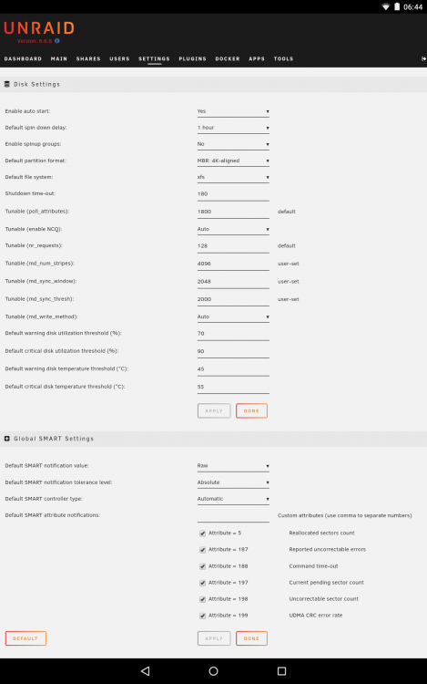This screenshot has width=427, height=684.
Task: Click the Shutdown time-out input field
Action: click(233, 194)
